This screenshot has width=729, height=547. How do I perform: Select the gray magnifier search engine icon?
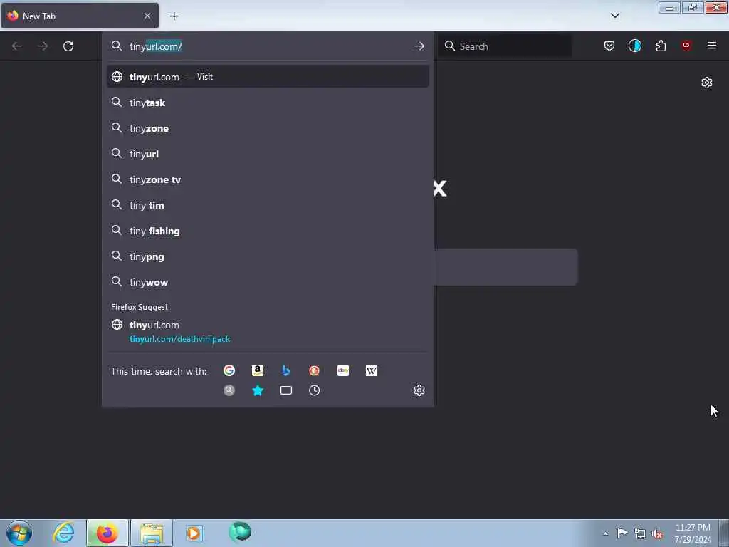[229, 390]
